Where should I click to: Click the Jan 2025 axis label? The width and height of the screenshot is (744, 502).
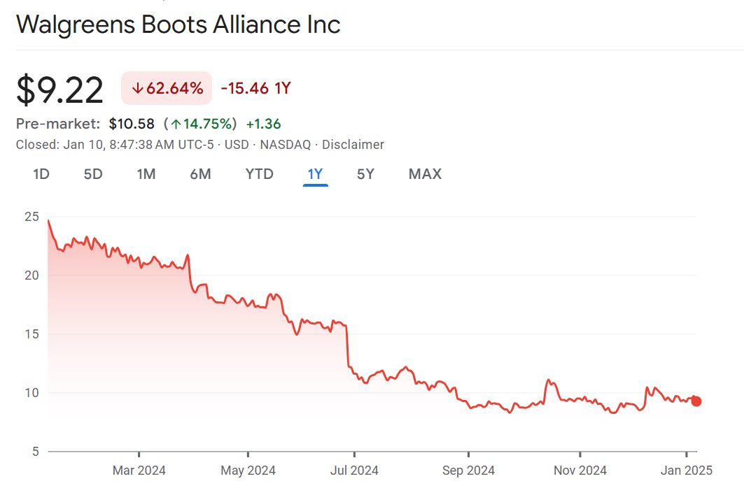(686, 471)
